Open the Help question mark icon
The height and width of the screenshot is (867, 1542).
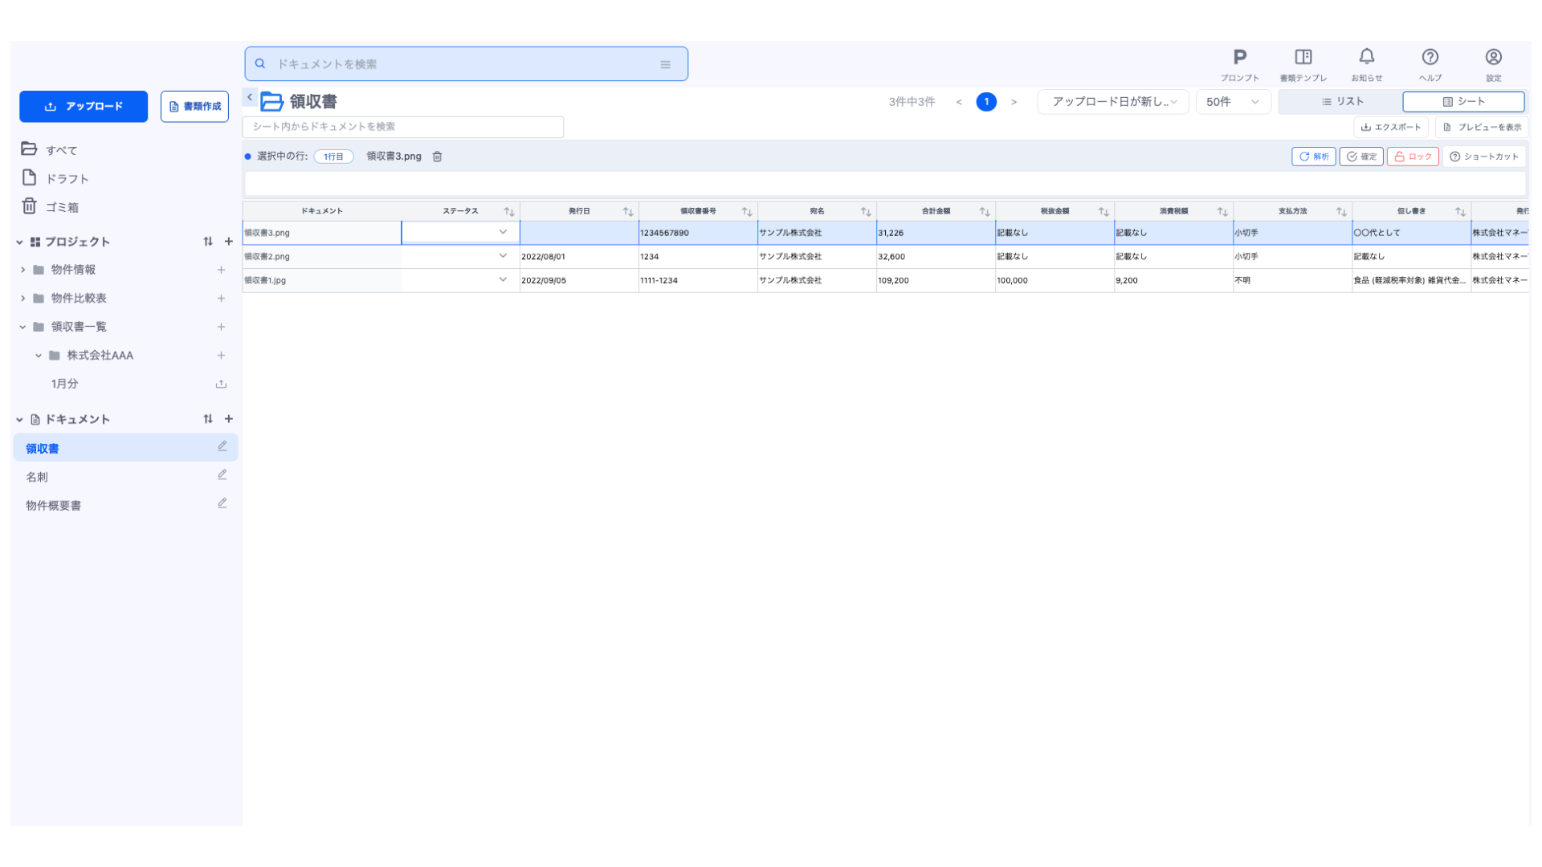pos(1430,58)
